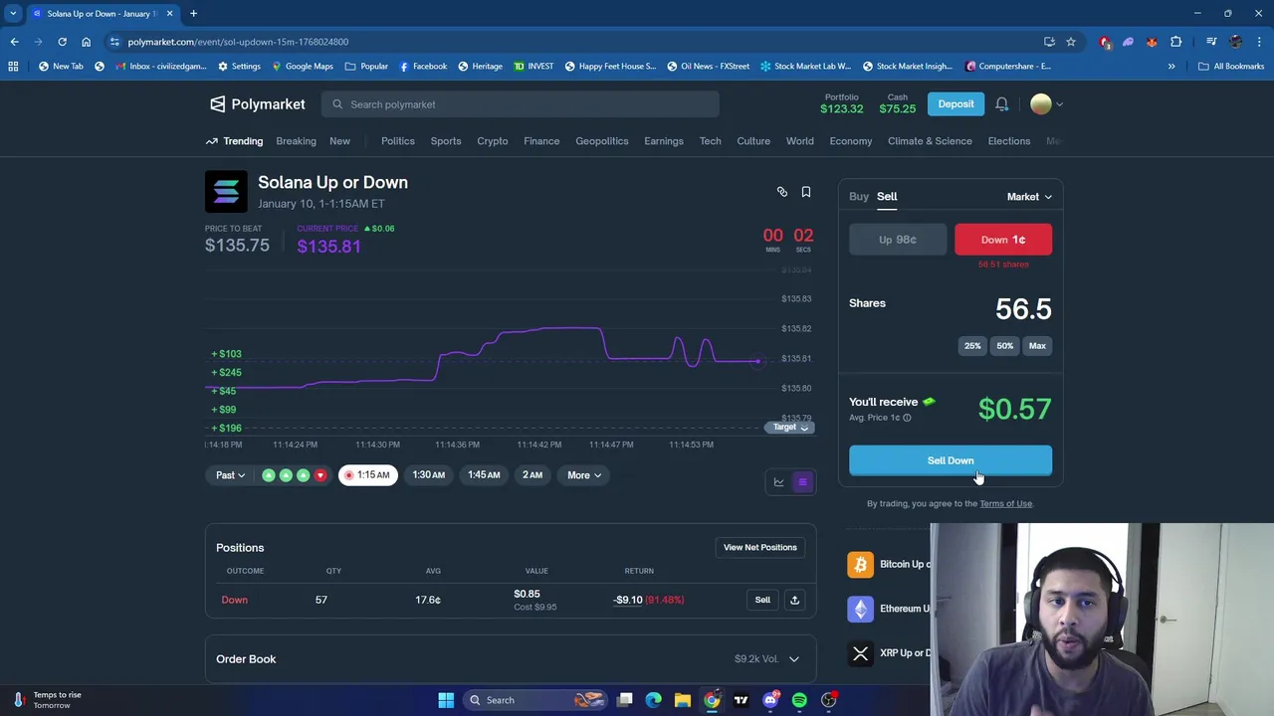
Task: Open the Bitcoin Up or Down market icon
Action: coord(860,565)
